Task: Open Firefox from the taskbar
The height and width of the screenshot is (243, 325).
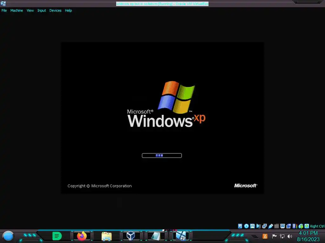Action: click(82, 236)
